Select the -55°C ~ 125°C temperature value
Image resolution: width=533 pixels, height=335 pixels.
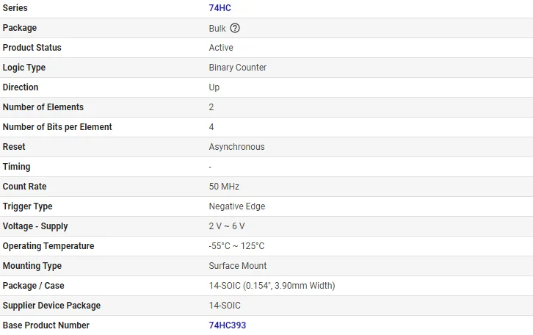coord(236,246)
